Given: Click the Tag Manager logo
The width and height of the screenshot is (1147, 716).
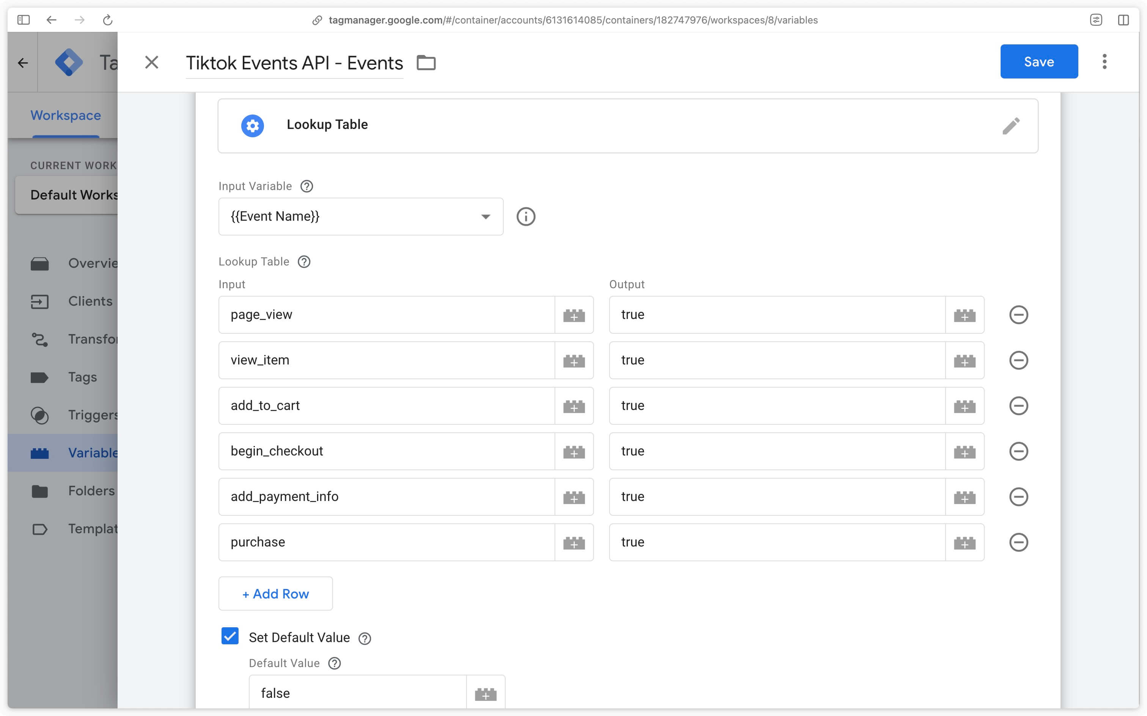Looking at the screenshot, I should tap(69, 62).
